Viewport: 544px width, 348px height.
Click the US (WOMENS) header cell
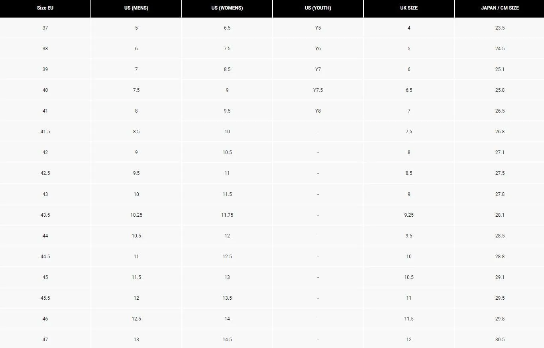(227, 8)
